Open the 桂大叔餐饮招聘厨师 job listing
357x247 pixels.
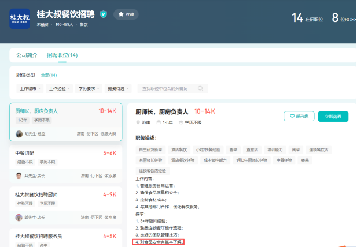point(66,205)
